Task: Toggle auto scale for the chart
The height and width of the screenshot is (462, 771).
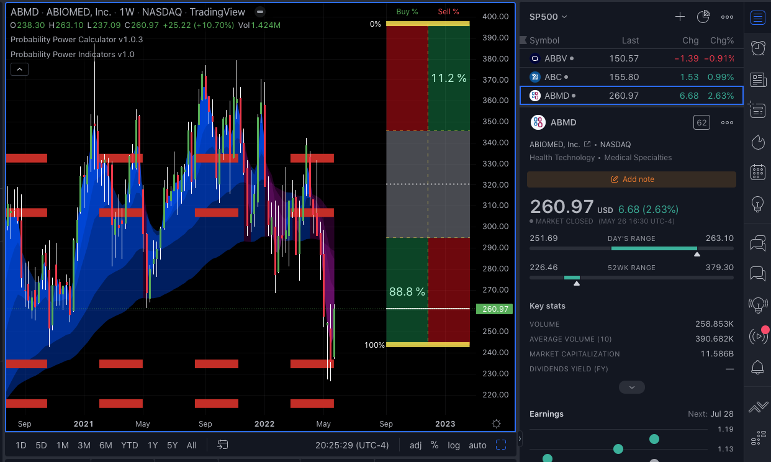Action: [477, 445]
